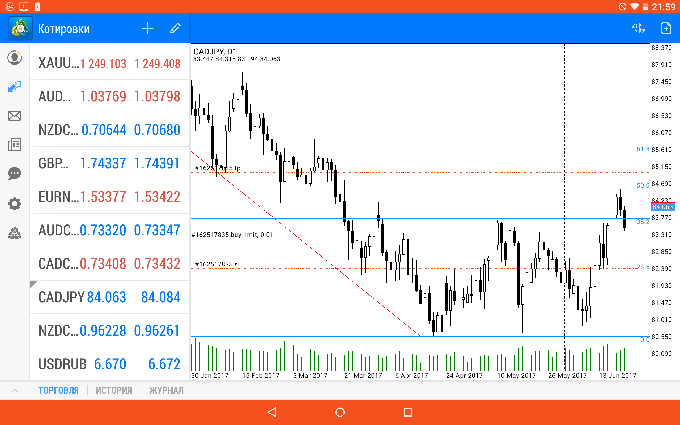Add a new symbol with plus icon
Screen dimensions: 680x425
pyautogui.click(x=147, y=28)
